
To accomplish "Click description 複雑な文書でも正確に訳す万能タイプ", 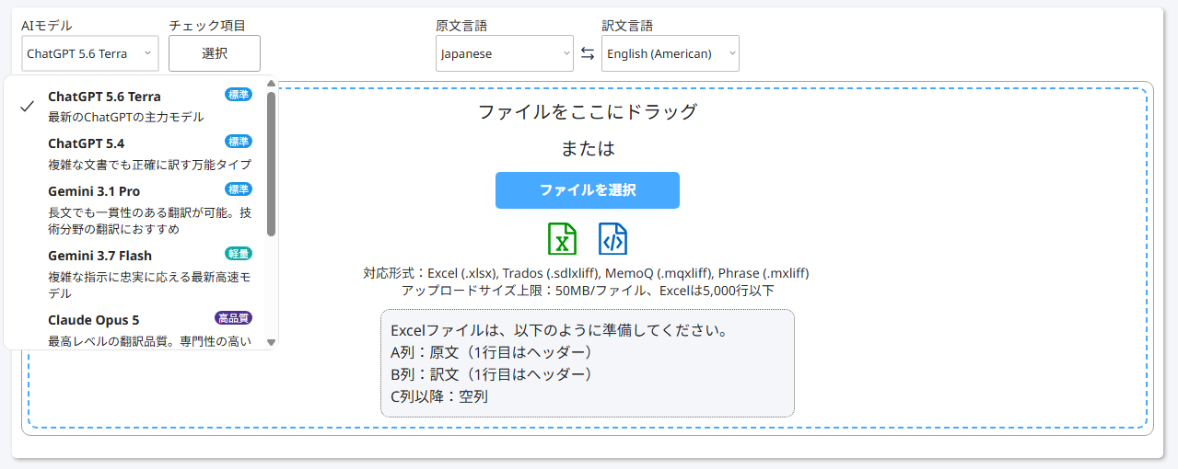I will 149,165.
